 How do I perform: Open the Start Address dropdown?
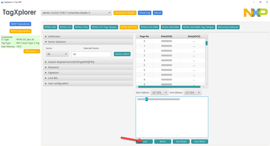click(x=159, y=92)
